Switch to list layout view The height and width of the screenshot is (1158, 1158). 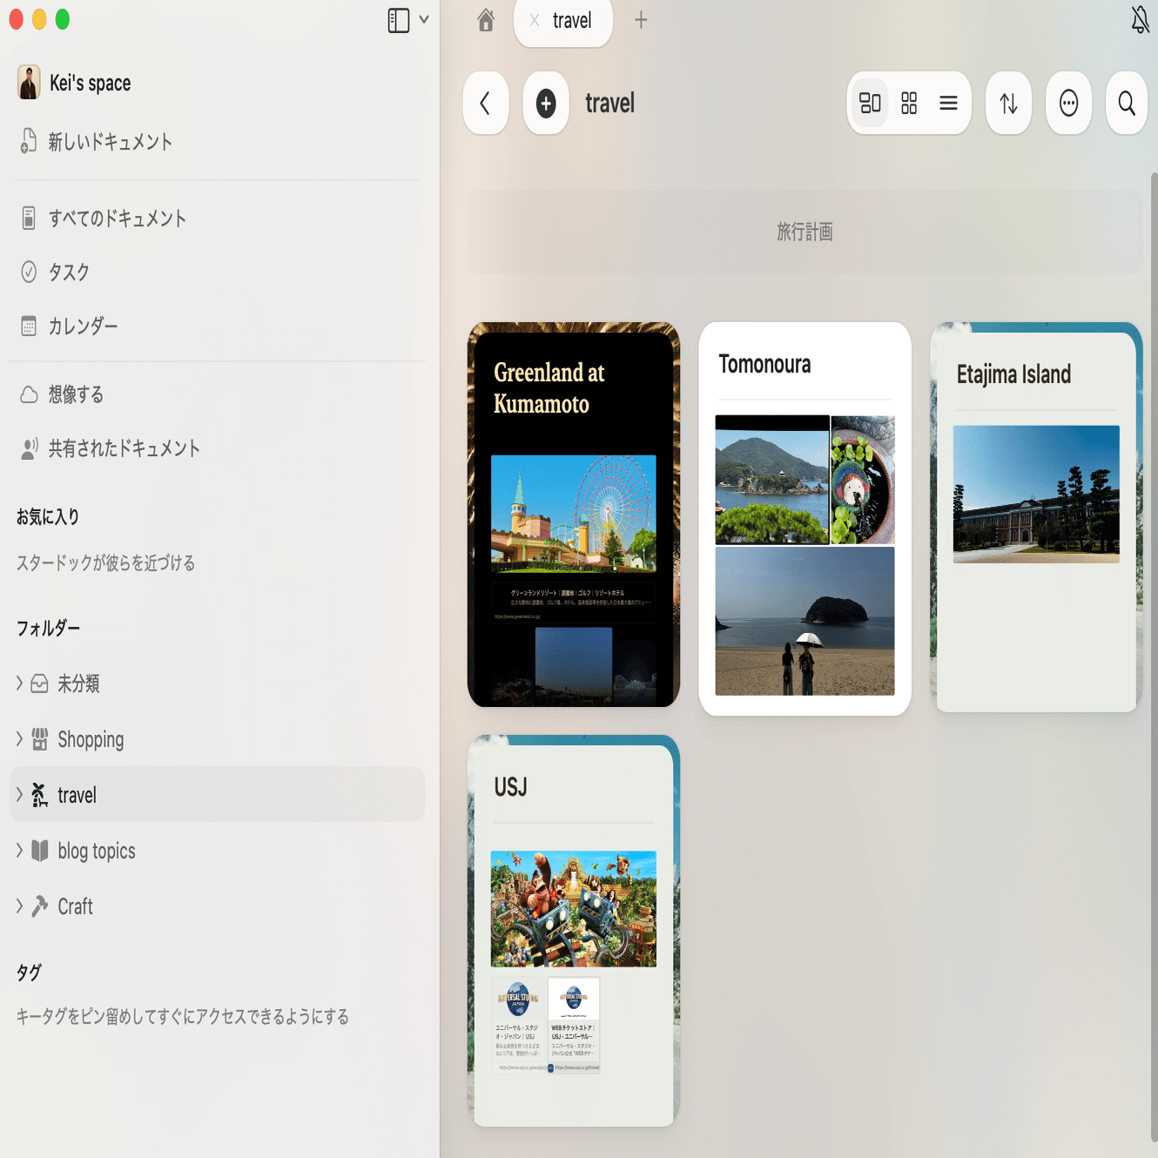coord(948,104)
